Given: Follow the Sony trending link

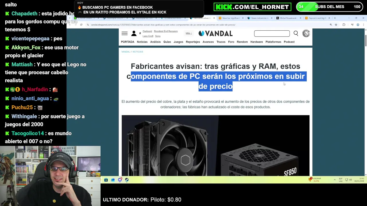Looking at the screenshot, I should pyautogui.click(x=158, y=36).
